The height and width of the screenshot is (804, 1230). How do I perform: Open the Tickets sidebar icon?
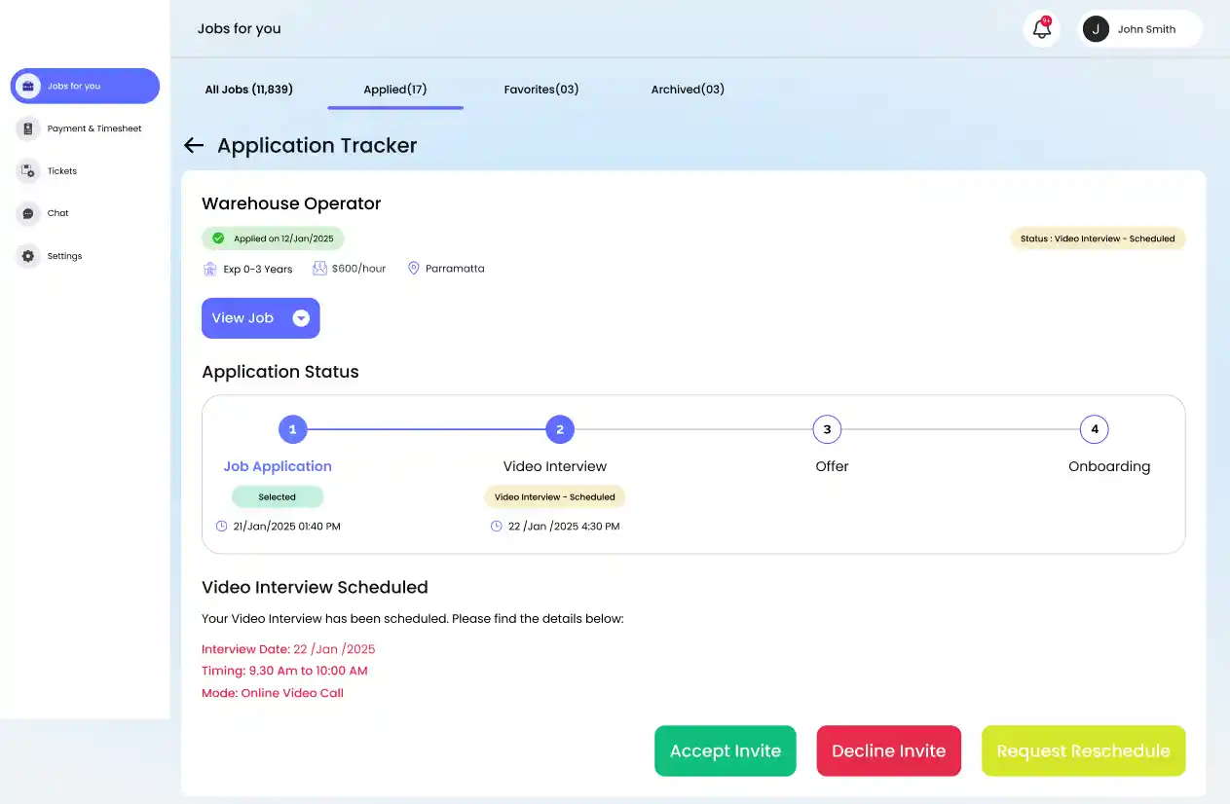click(x=28, y=171)
